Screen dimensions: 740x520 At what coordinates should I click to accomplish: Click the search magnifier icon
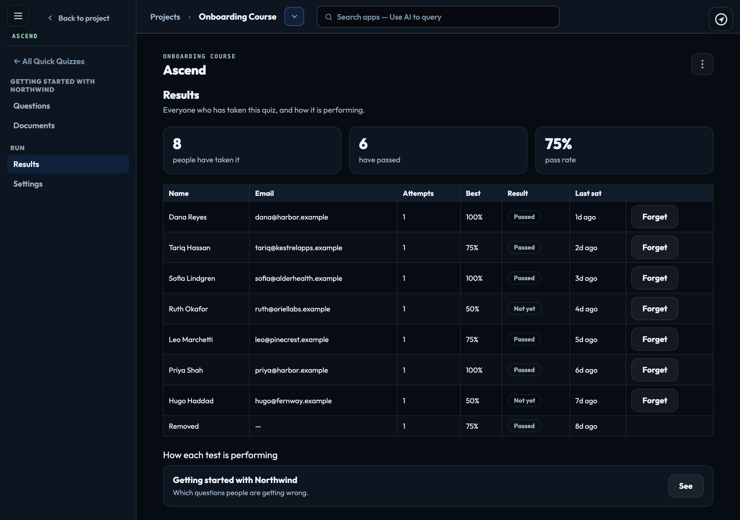(328, 17)
